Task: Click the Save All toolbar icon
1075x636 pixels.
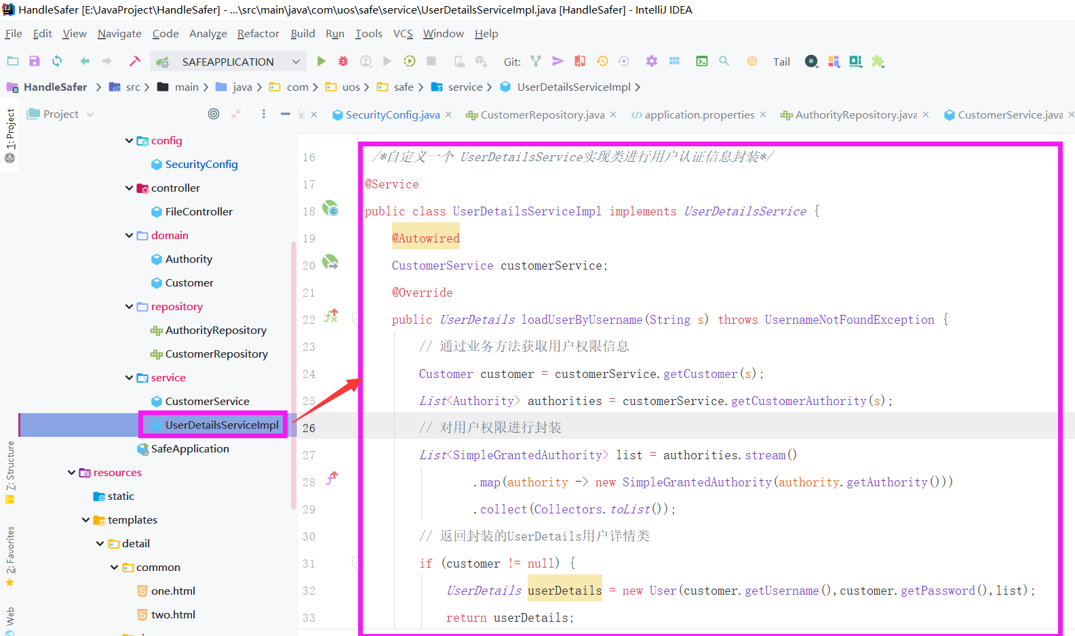Action: pos(35,62)
